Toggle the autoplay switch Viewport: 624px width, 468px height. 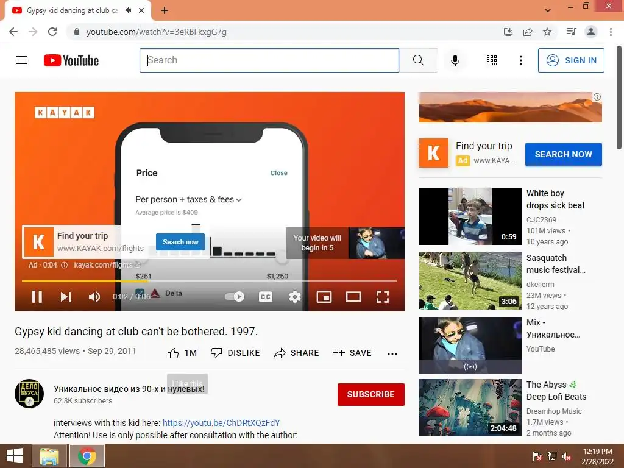[x=235, y=297]
